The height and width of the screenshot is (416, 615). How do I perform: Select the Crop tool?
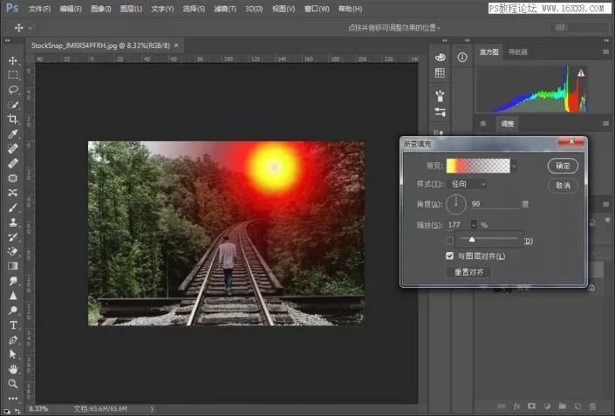[x=13, y=119]
